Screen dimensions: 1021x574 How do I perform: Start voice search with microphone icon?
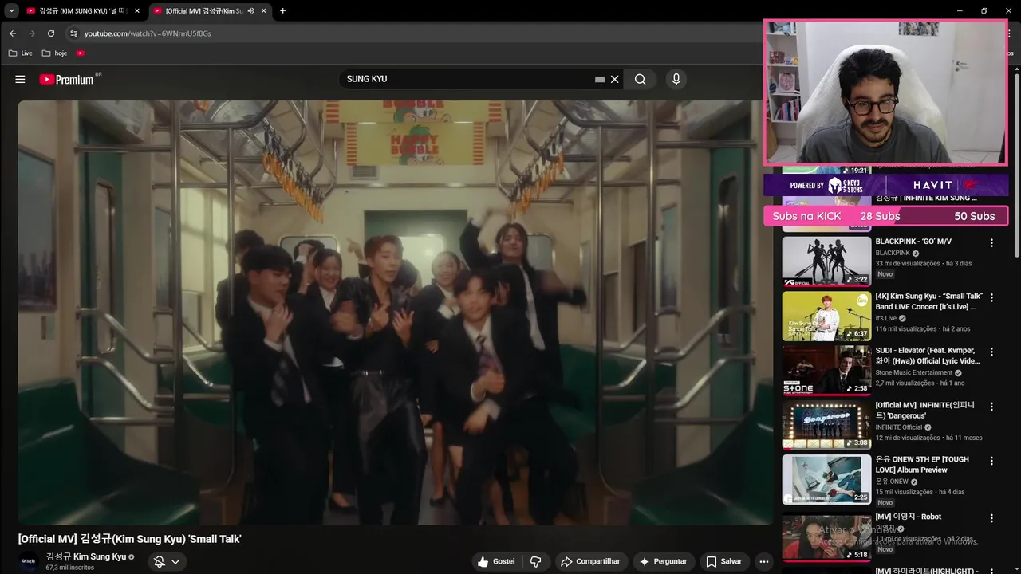pyautogui.click(x=676, y=79)
